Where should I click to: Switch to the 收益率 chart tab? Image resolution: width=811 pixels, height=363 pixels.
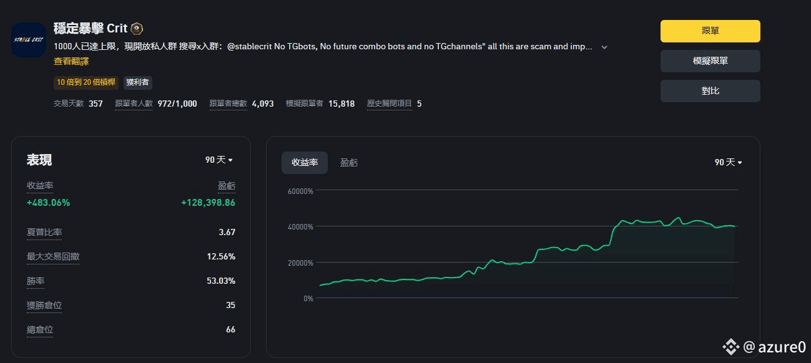(x=305, y=163)
